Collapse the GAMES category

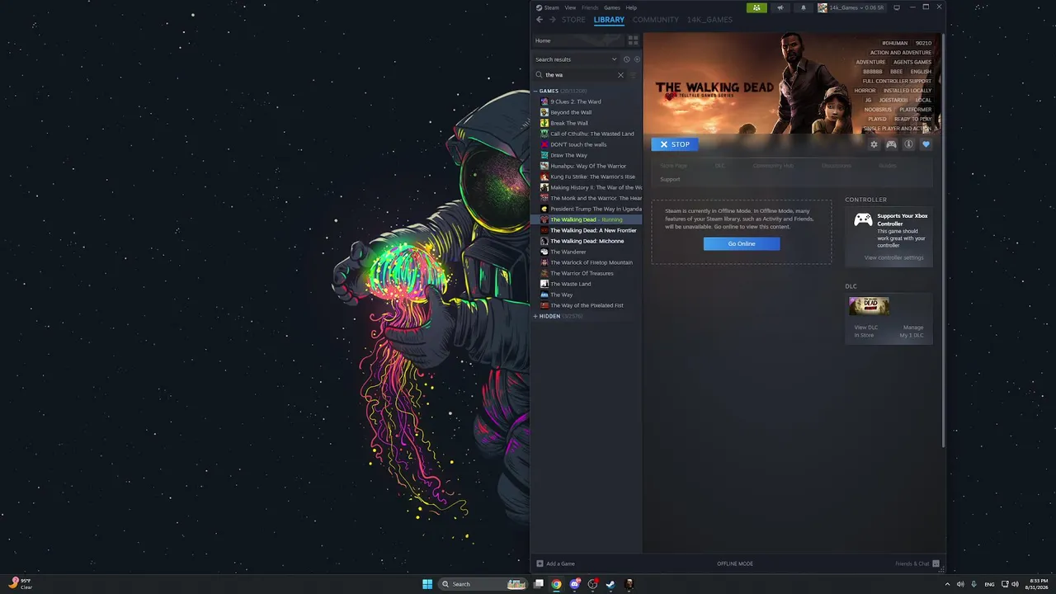(535, 91)
